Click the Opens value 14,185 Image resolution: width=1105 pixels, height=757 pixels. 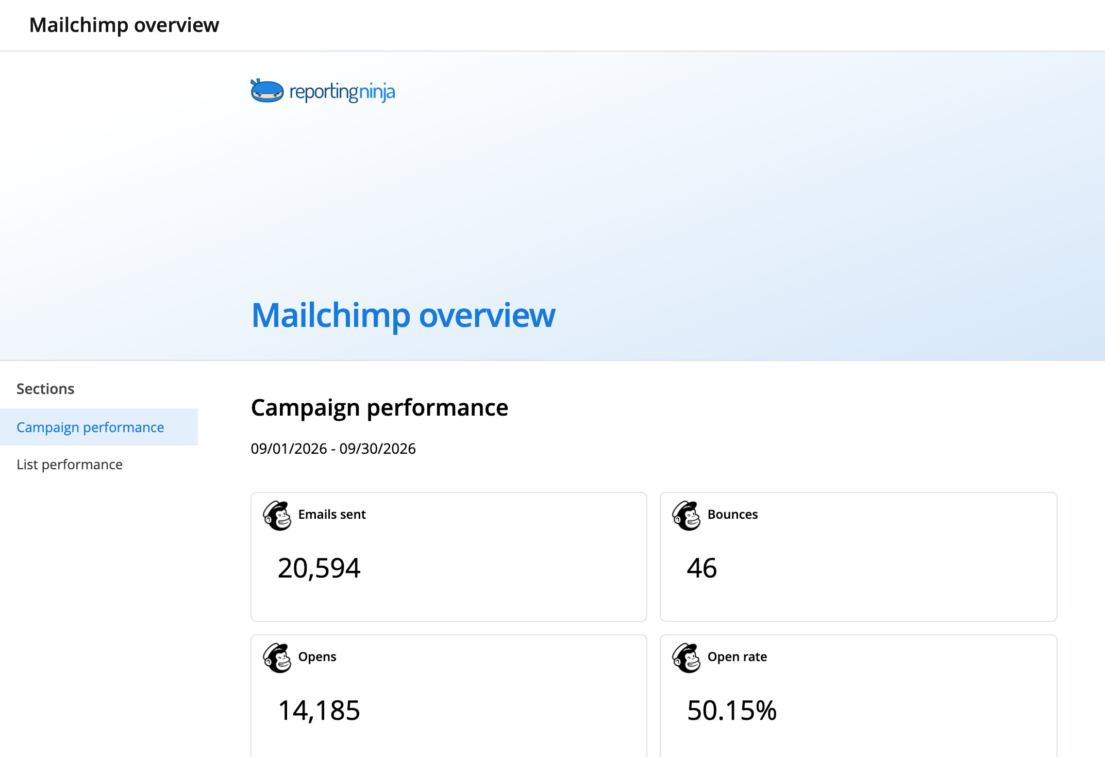319,711
